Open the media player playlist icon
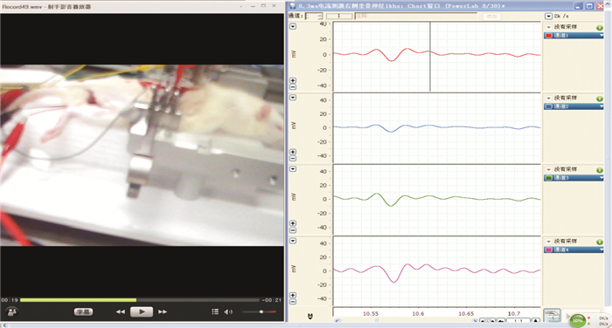Viewport: 612px width, 328px height. click(x=215, y=311)
